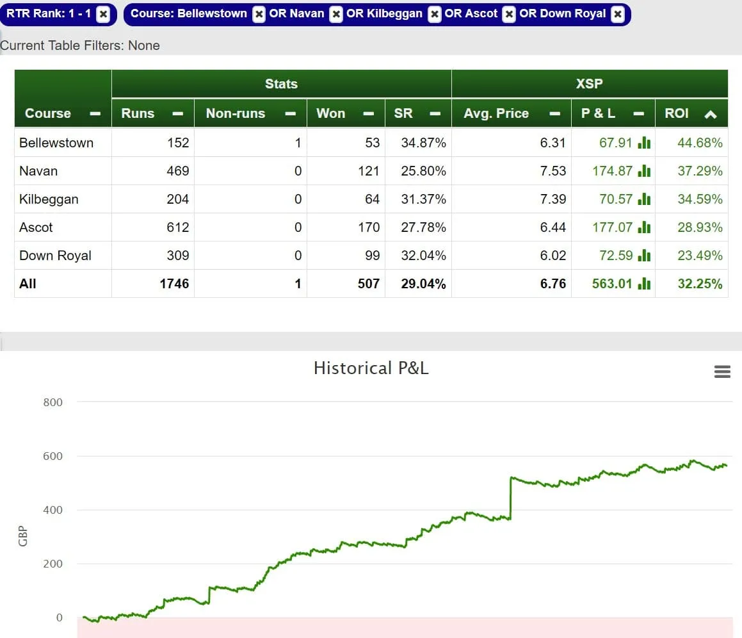Click the Down Royal row name

pyautogui.click(x=55, y=256)
